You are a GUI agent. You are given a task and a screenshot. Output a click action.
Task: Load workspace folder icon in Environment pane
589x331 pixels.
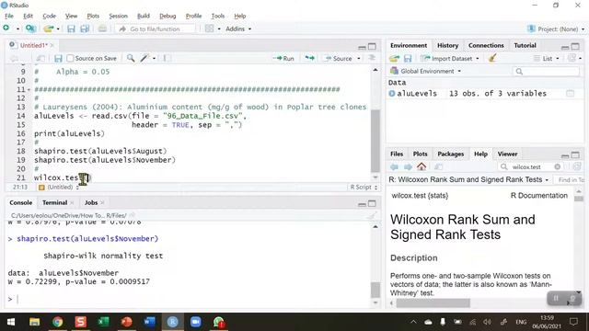pyautogui.click(x=394, y=58)
